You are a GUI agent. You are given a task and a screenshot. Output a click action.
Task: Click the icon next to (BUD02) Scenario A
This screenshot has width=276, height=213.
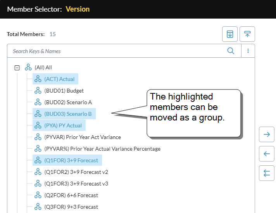pyautogui.click(x=38, y=102)
